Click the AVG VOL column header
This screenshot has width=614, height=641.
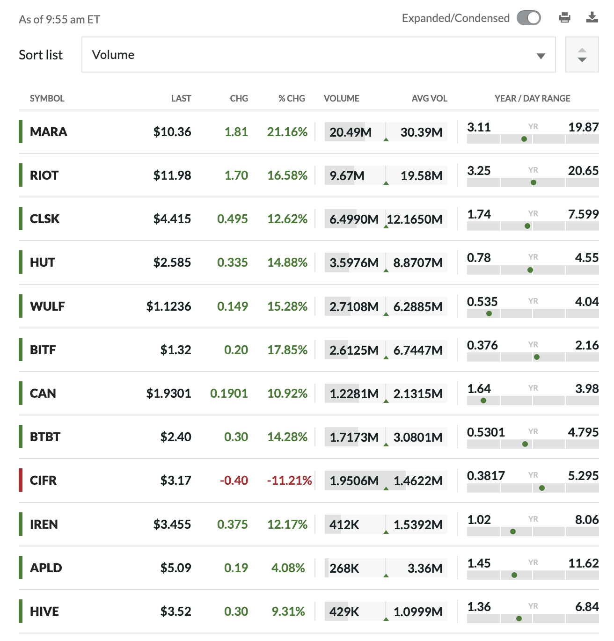click(x=429, y=99)
